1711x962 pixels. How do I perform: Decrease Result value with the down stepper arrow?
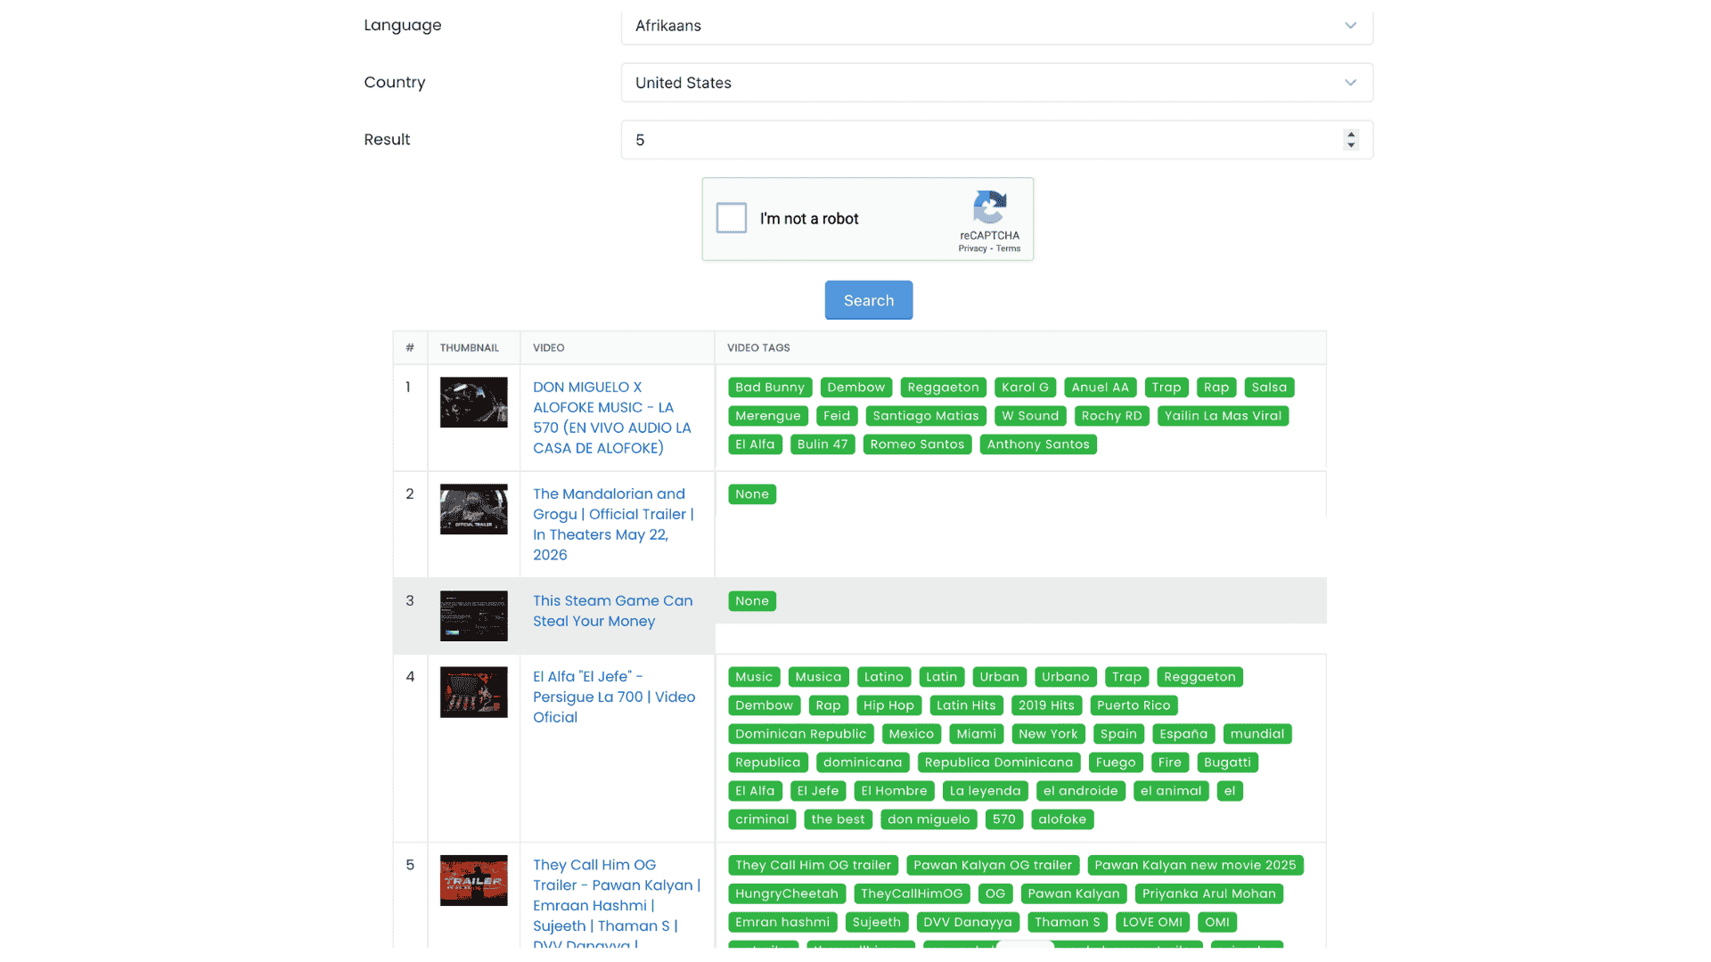click(1351, 145)
